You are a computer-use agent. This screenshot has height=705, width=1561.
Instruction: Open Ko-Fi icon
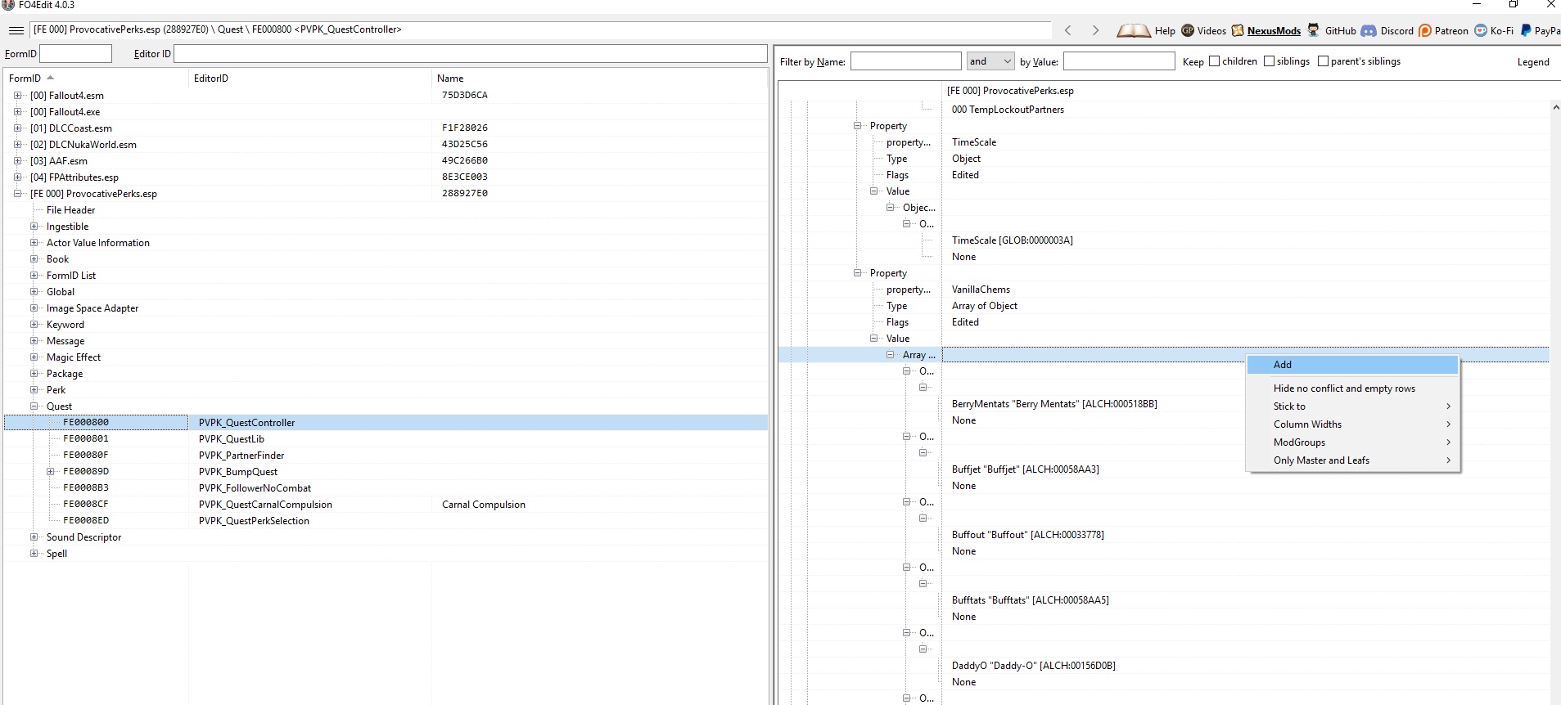[1481, 30]
